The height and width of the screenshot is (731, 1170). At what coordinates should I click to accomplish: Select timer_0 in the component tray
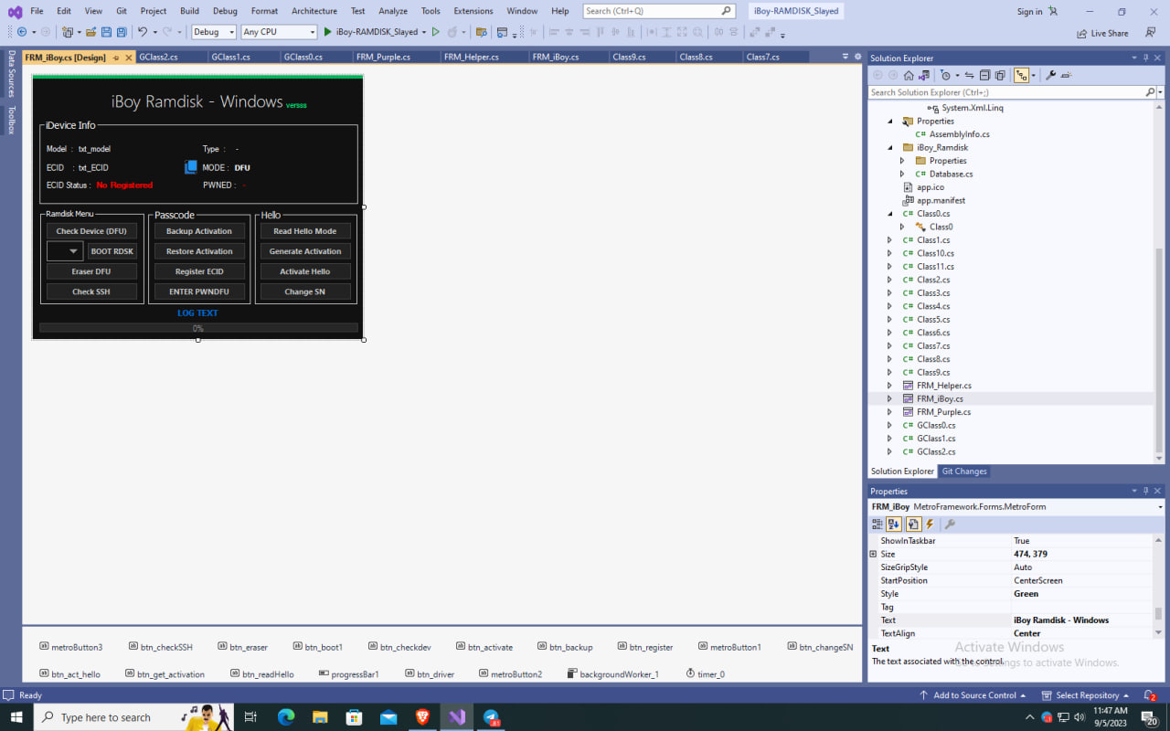[705, 674]
